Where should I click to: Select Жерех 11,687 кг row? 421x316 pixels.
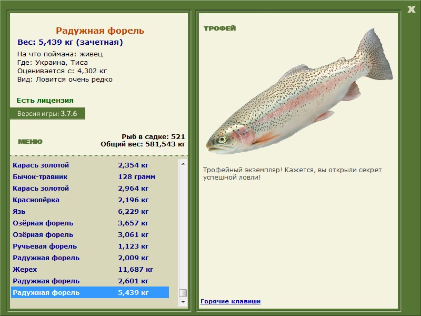tap(90, 269)
